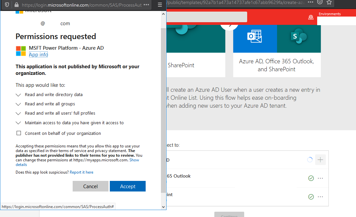Open the App info link
The width and height of the screenshot is (356, 217).
coord(38,54)
